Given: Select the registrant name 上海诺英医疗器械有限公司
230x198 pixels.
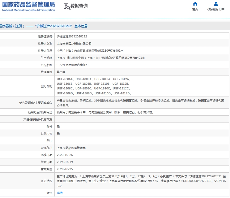Looking at the screenshot, I should (x=74, y=44).
